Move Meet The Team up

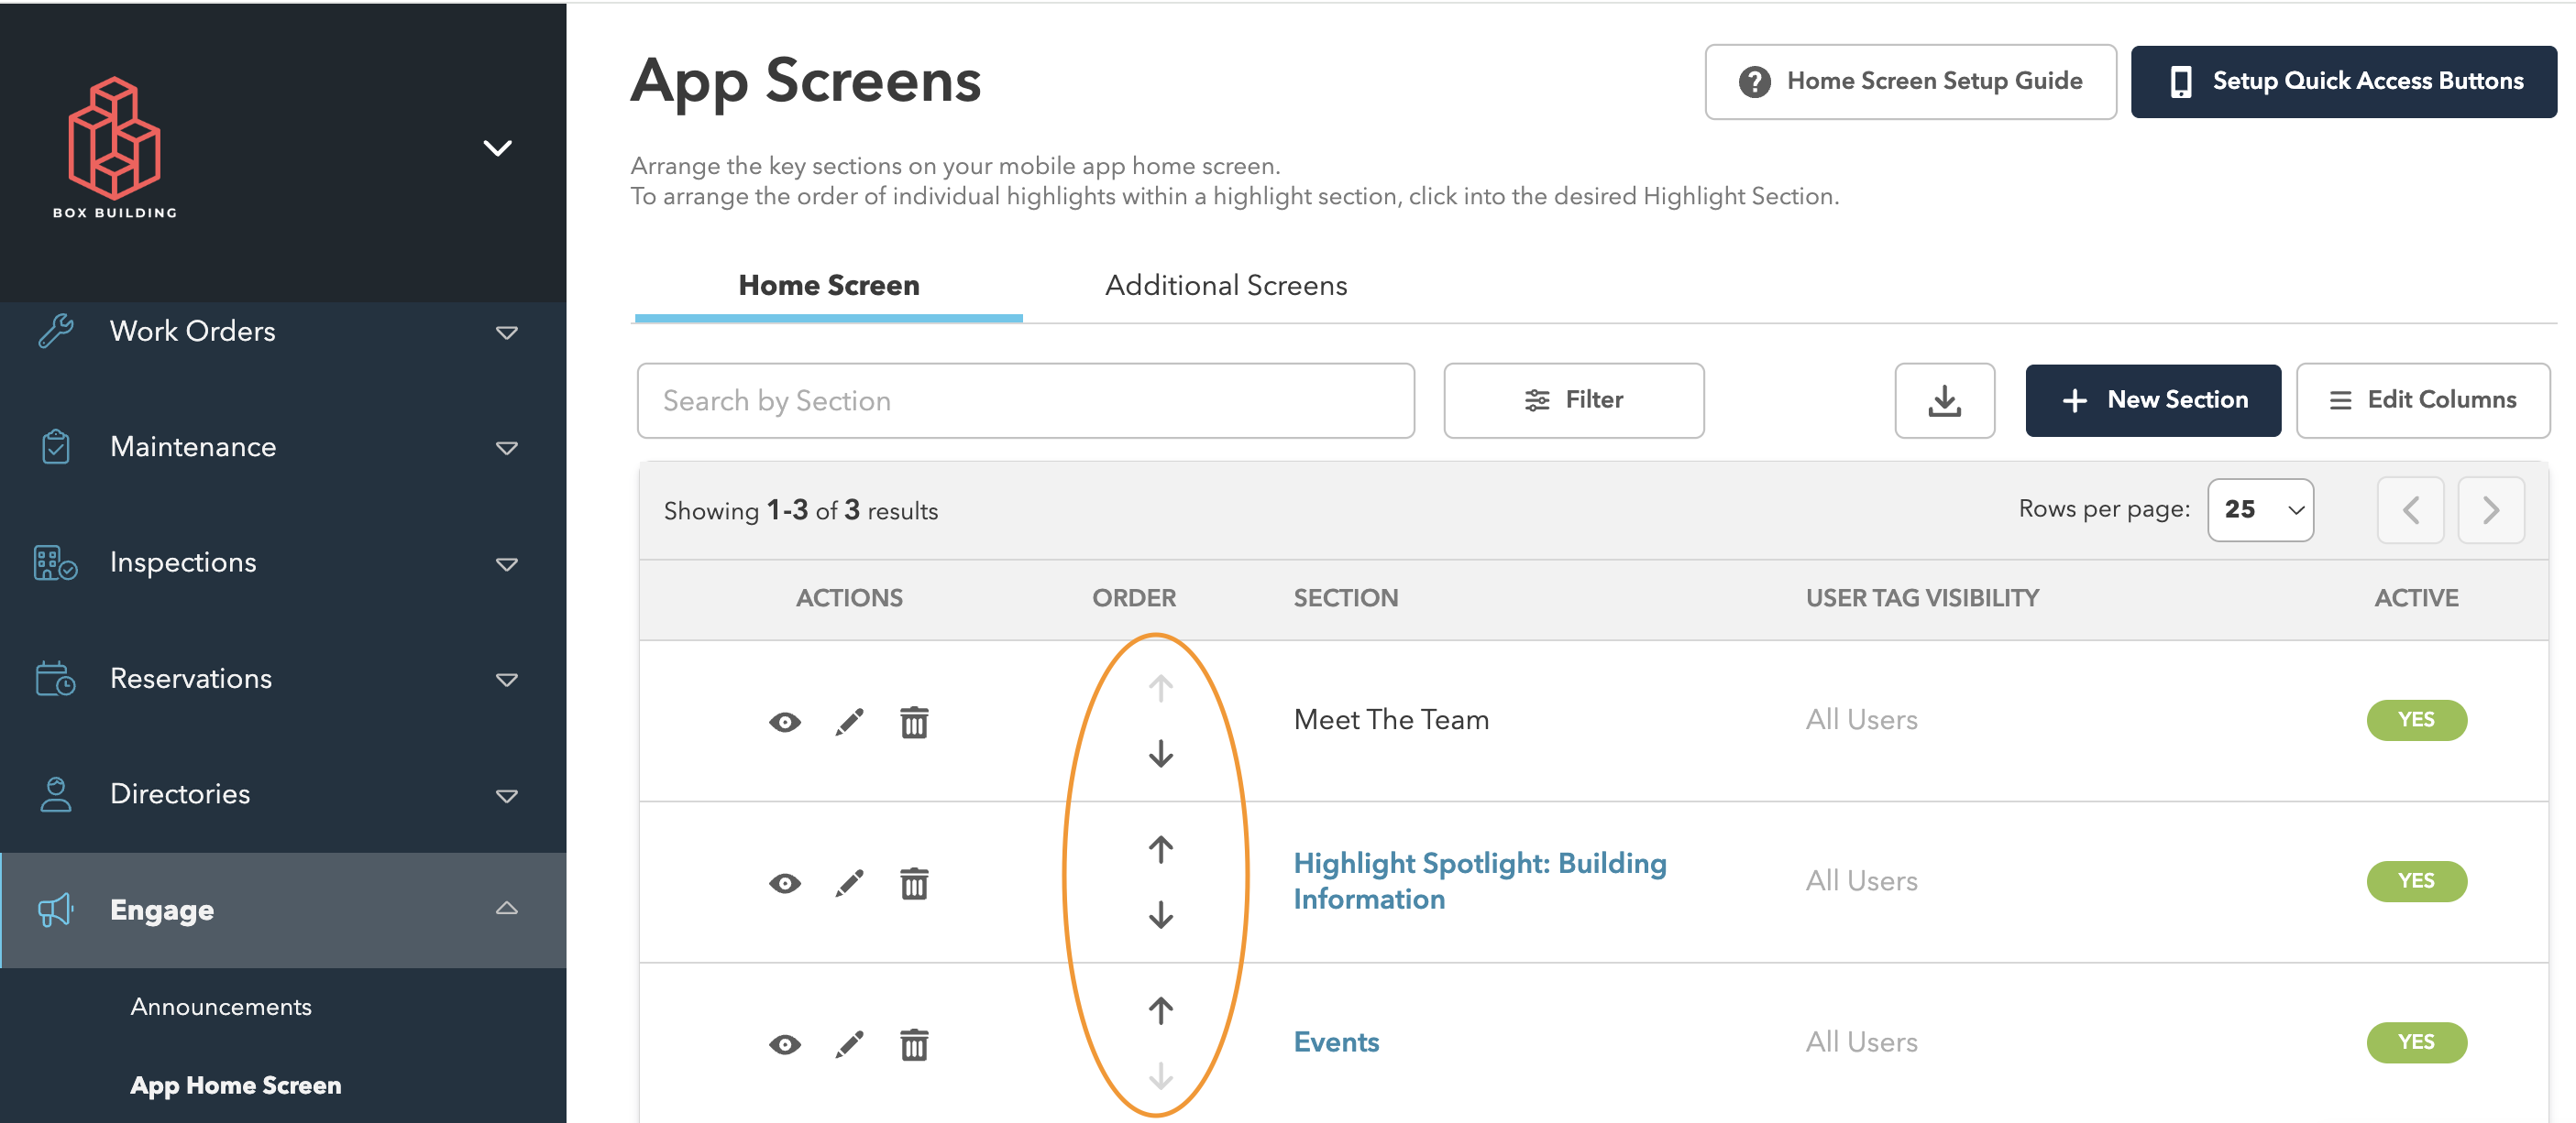tap(1160, 687)
